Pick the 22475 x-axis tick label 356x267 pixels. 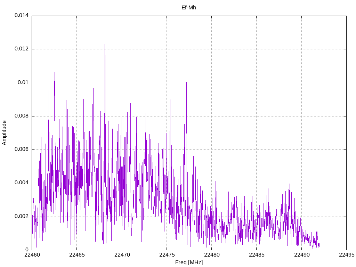tap(167, 255)
